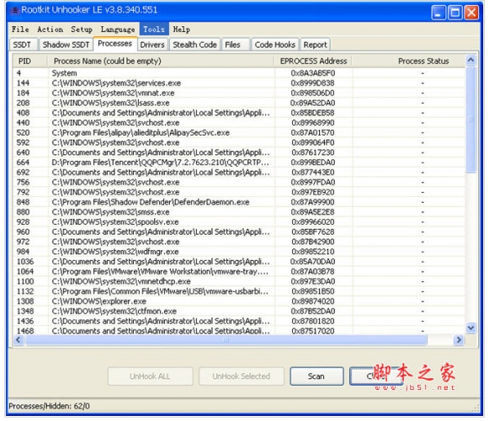Click the horizontal scrollbar thumb

[226, 340]
